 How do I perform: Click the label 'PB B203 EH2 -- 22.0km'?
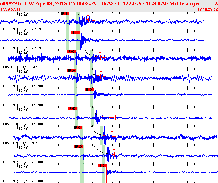[24, 181]
